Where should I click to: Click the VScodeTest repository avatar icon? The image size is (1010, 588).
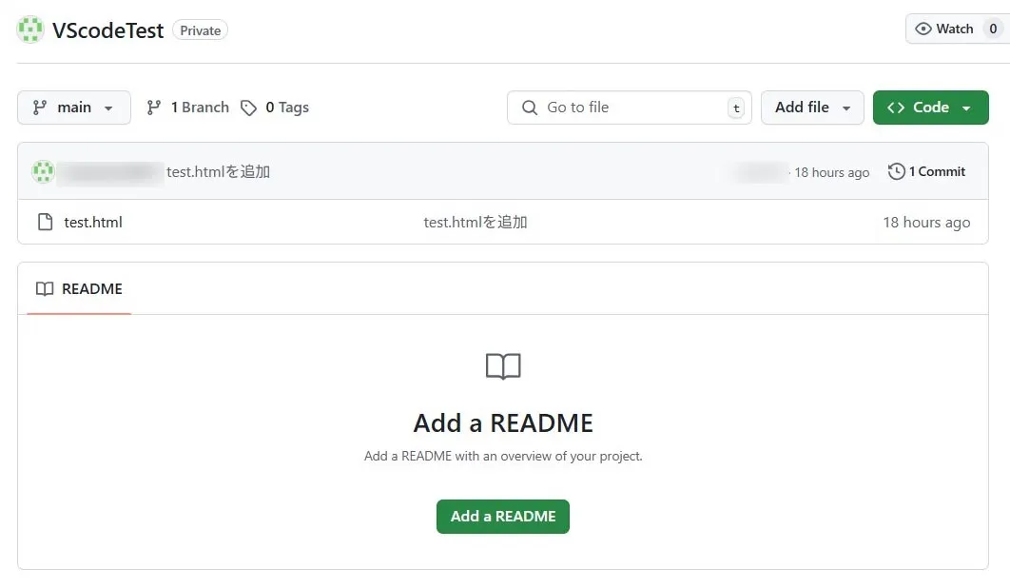tap(30, 29)
